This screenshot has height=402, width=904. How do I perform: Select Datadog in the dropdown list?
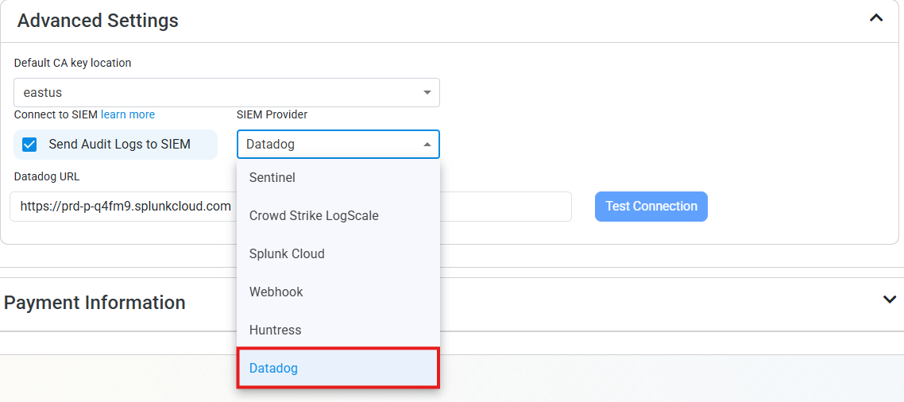coord(338,368)
